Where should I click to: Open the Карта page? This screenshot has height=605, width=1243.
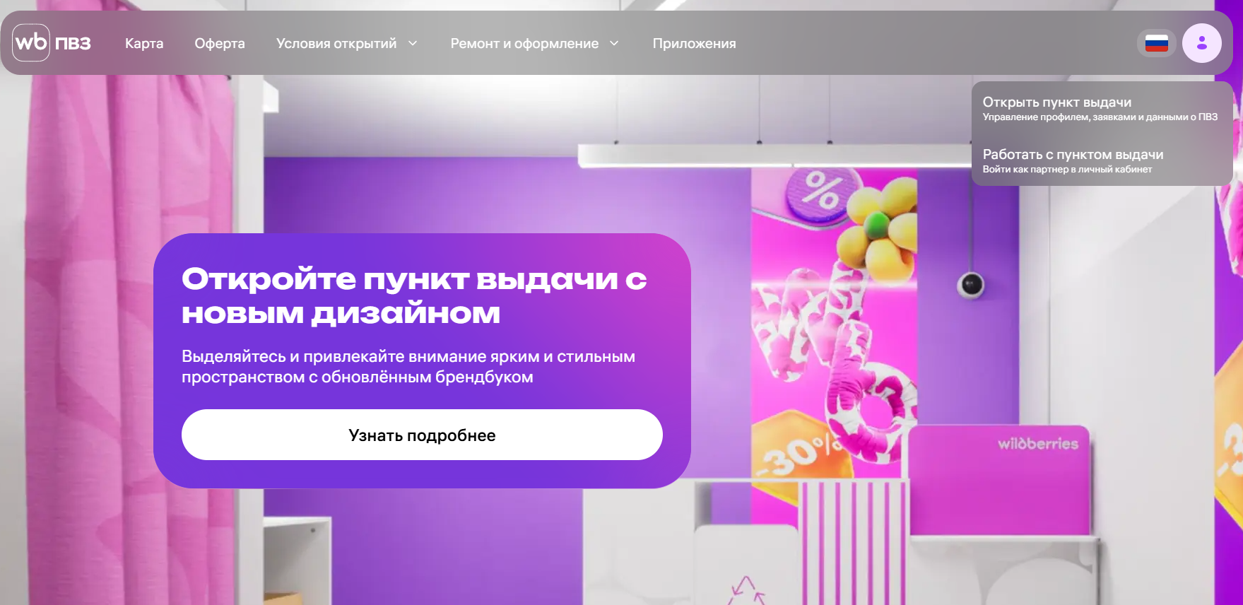pyautogui.click(x=144, y=43)
